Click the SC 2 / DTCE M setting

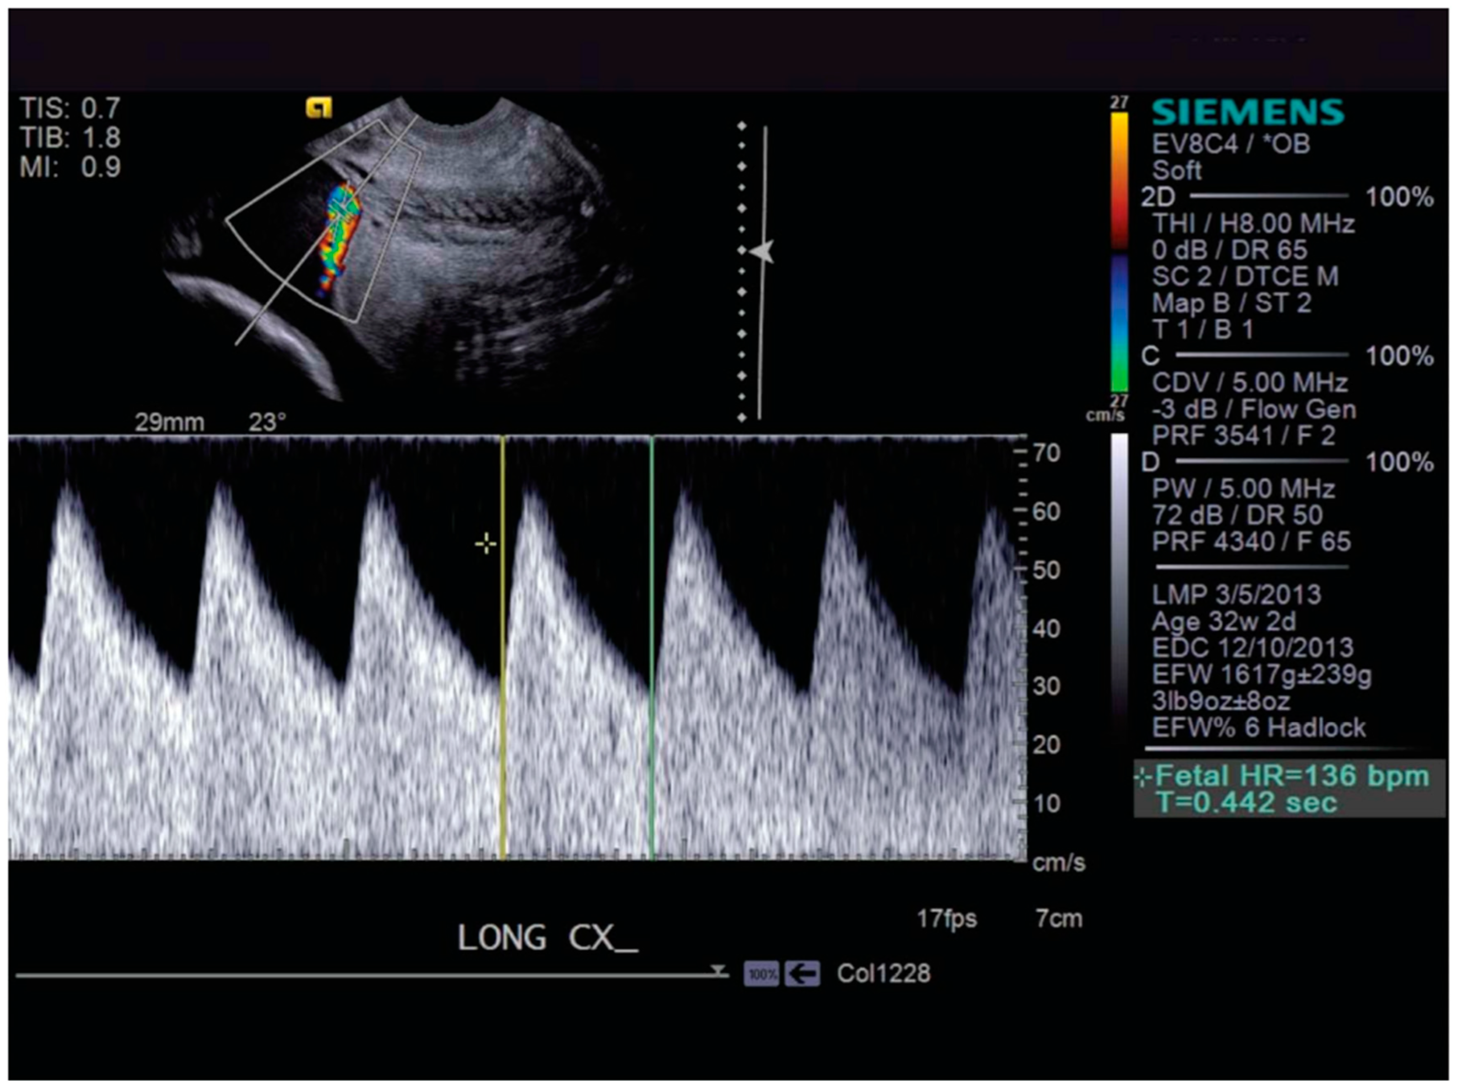(1245, 276)
